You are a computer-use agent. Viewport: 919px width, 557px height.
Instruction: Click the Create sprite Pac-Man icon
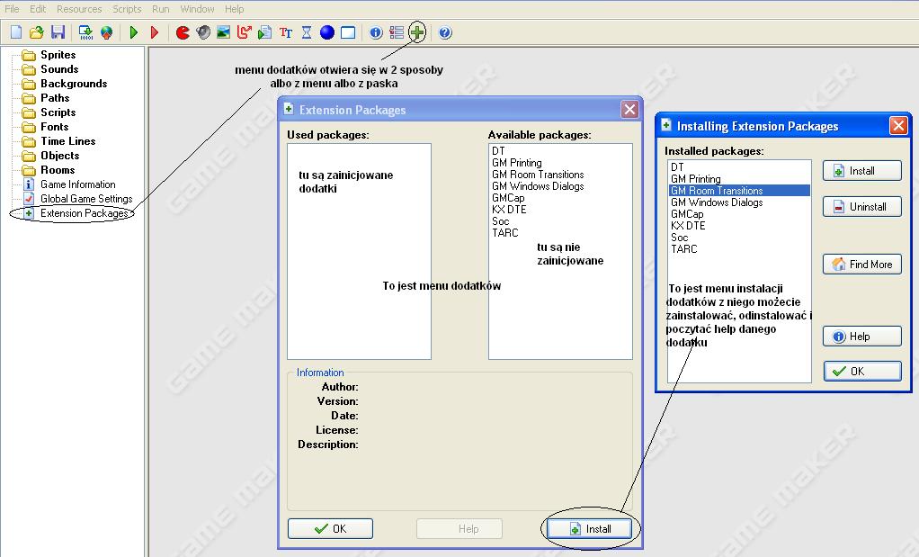point(183,33)
